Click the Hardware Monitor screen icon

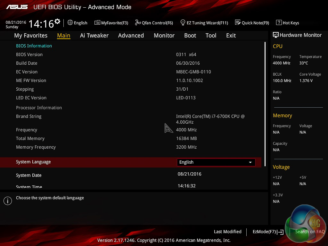coord(275,35)
